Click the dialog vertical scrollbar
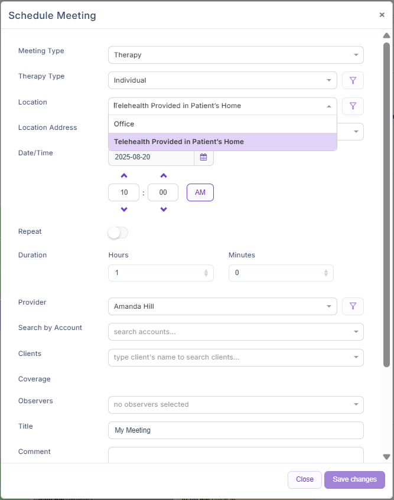This screenshot has width=394, height=500. point(386,201)
